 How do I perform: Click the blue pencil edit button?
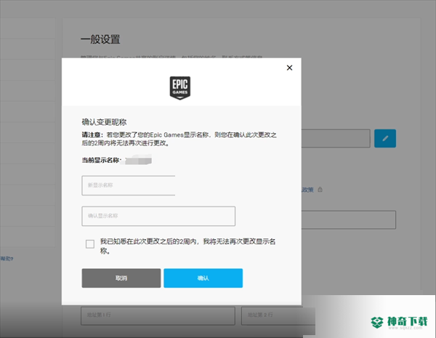[x=385, y=138]
